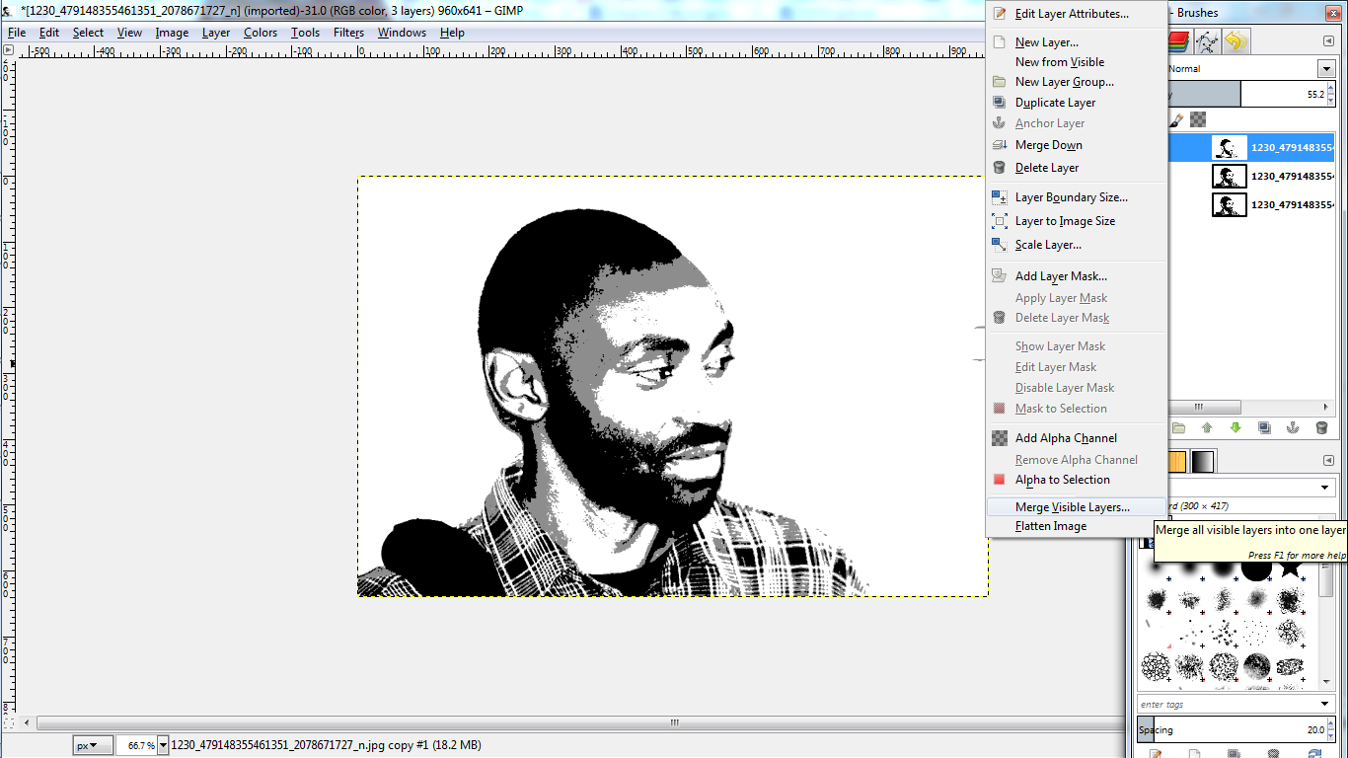Open the View menu
Screen dimensions: 1348x758
click(129, 33)
